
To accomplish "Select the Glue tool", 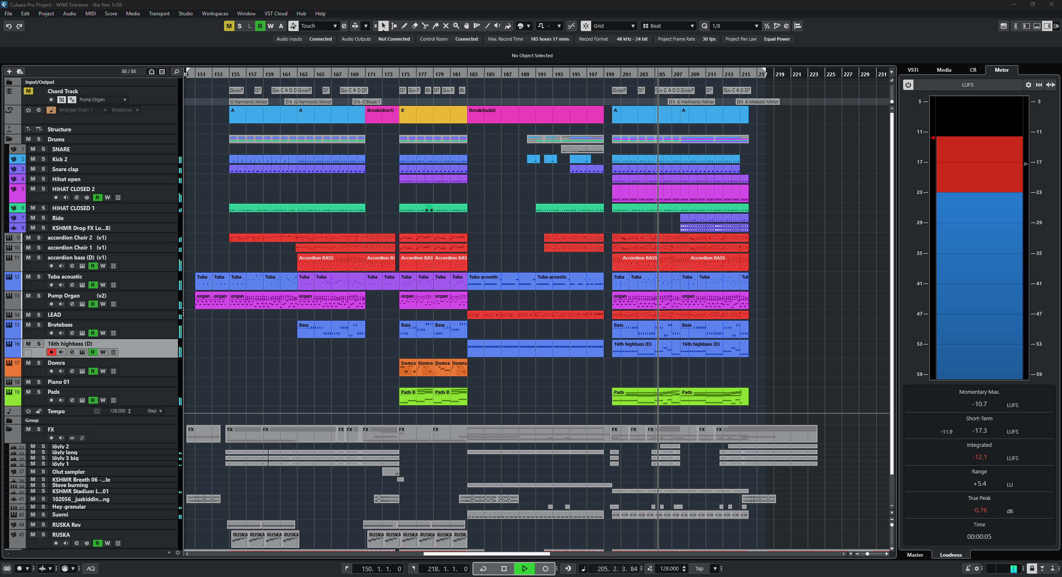I will [436, 26].
